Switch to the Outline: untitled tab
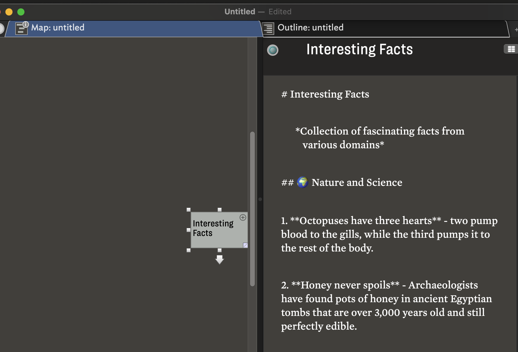The height and width of the screenshot is (352, 518). coord(385,29)
